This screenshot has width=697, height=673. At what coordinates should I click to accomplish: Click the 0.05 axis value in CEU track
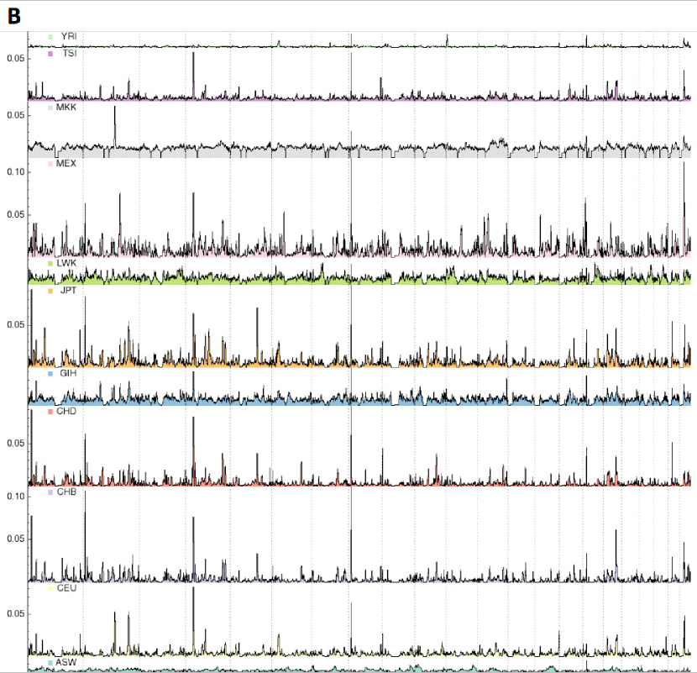click(x=16, y=613)
